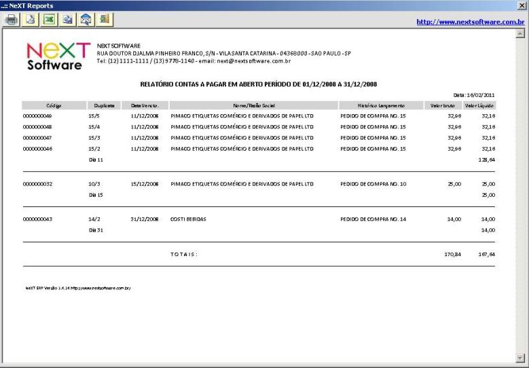The height and width of the screenshot is (368, 529).
Task: Select code 0000000048 in the report
Action: pos(37,127)
